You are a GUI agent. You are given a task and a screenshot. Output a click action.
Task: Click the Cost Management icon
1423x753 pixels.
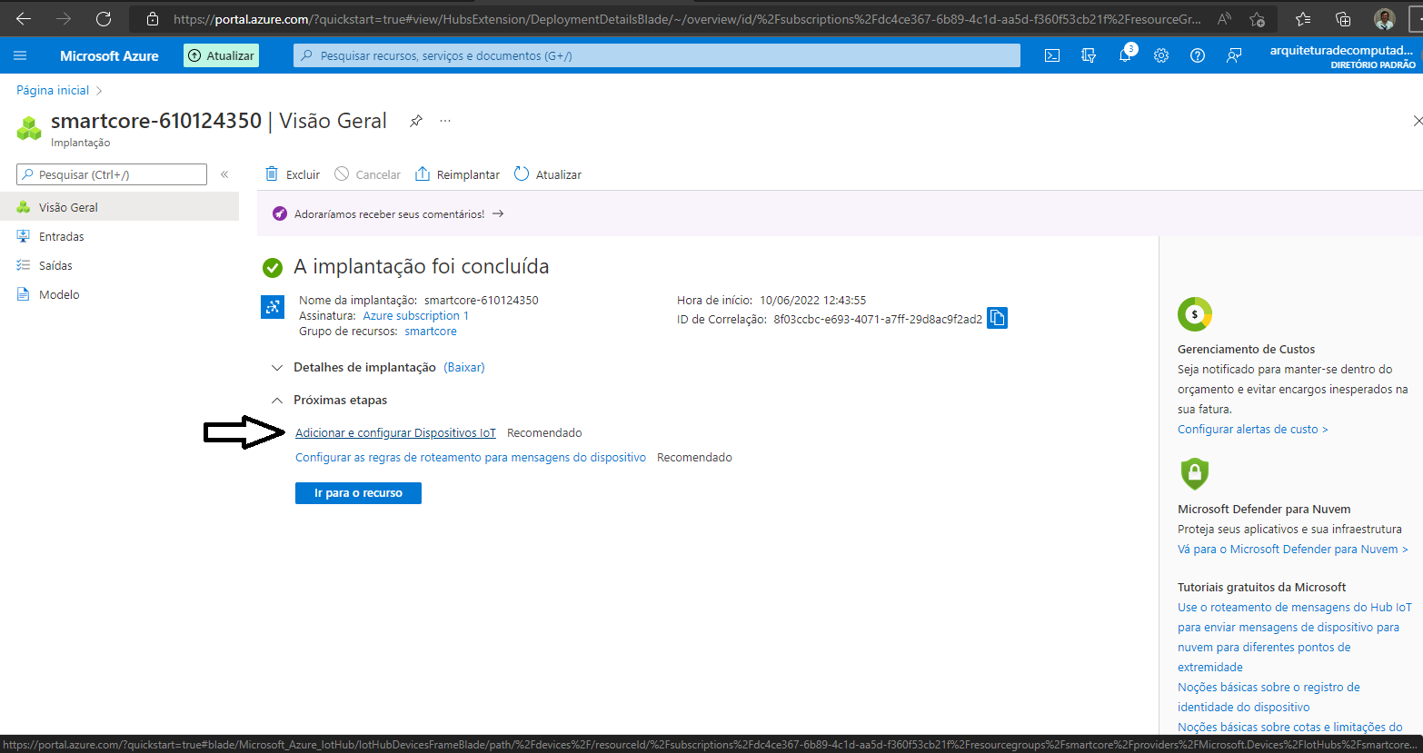[1195, 314]
